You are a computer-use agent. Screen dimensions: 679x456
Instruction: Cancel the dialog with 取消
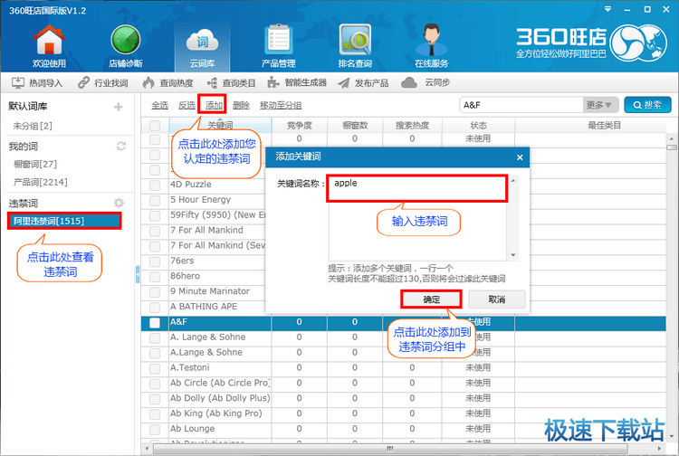pos(497,299)
